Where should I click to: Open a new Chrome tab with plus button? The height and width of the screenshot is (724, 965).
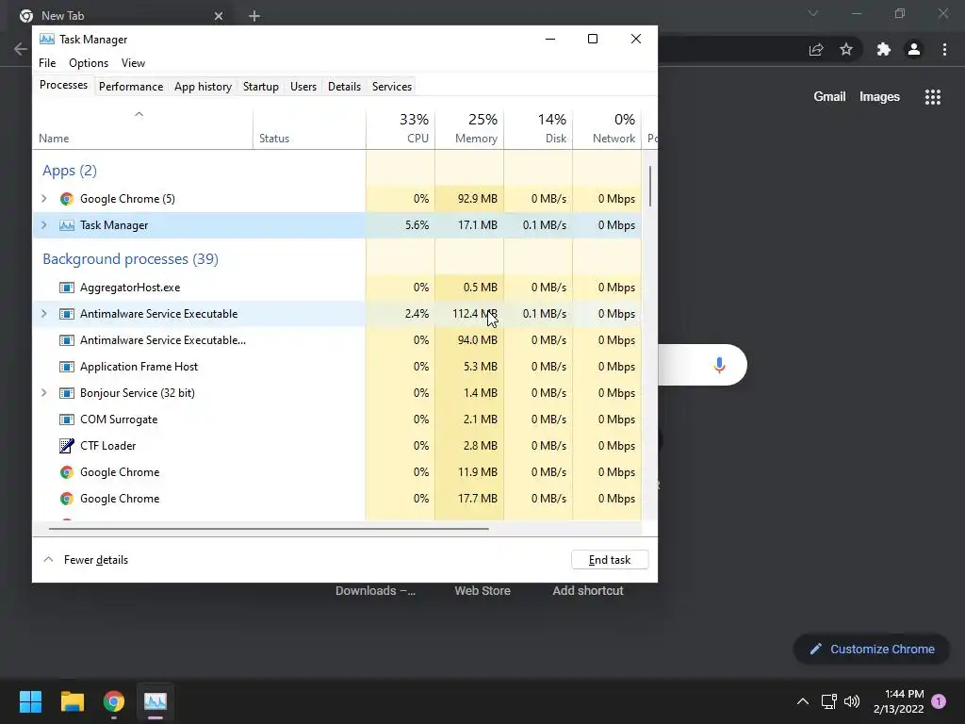click(x=254, y=16)
